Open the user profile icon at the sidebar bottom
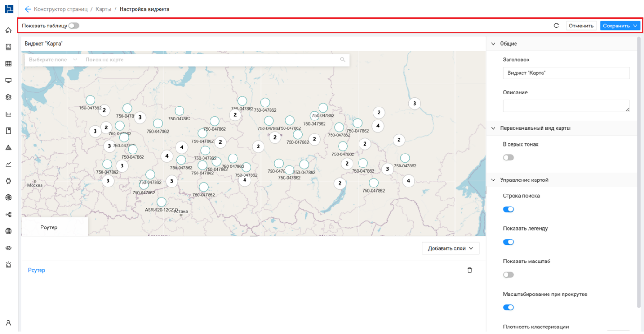This screenshot has height=334, width=644. pyautogui.click(x=8, y=322)
